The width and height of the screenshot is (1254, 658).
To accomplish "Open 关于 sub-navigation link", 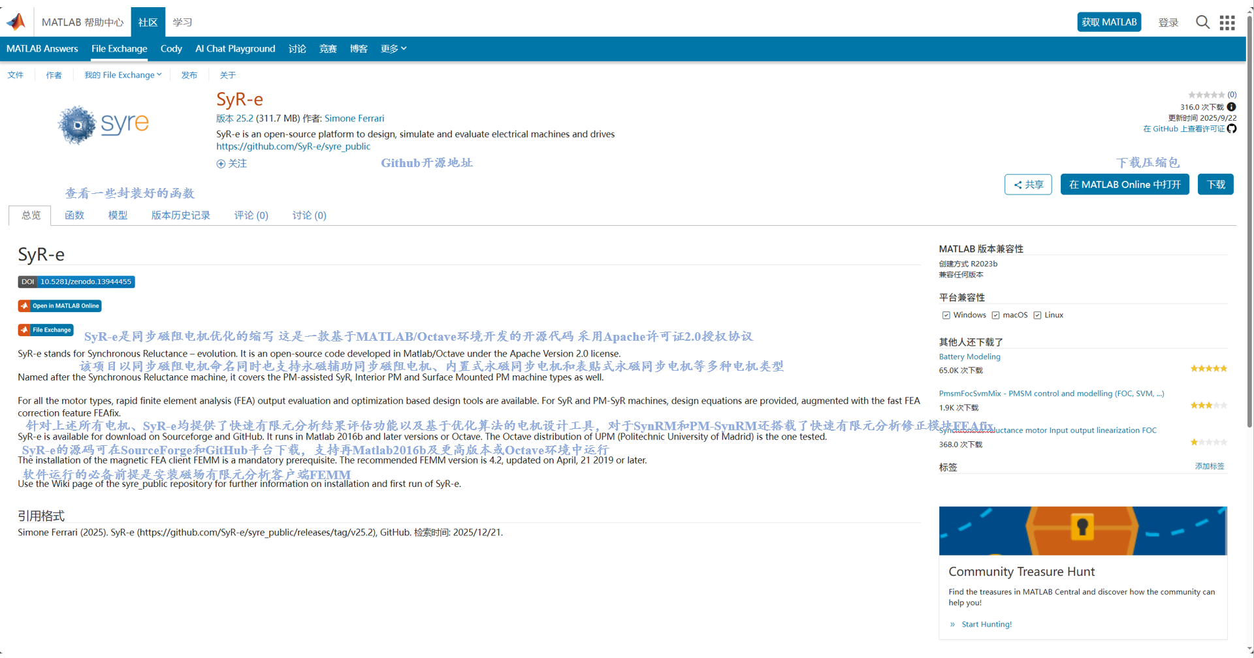I will 228,75.
